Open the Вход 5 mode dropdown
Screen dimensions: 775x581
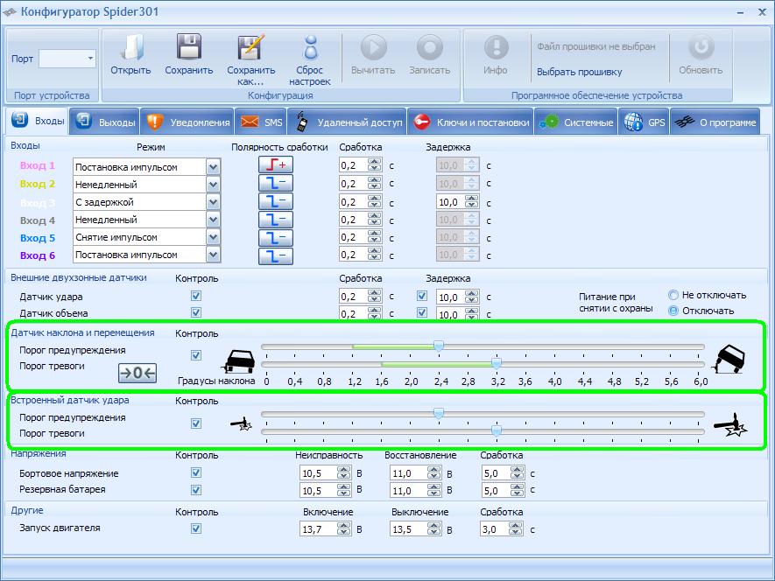[x=213, y=237]
